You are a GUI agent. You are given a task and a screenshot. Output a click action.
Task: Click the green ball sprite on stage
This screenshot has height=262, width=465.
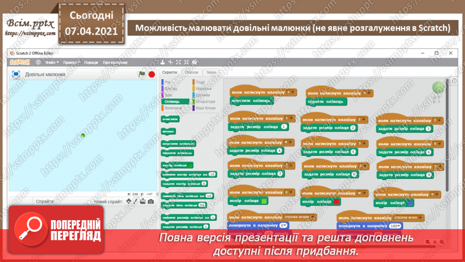(x=83, y=136)
